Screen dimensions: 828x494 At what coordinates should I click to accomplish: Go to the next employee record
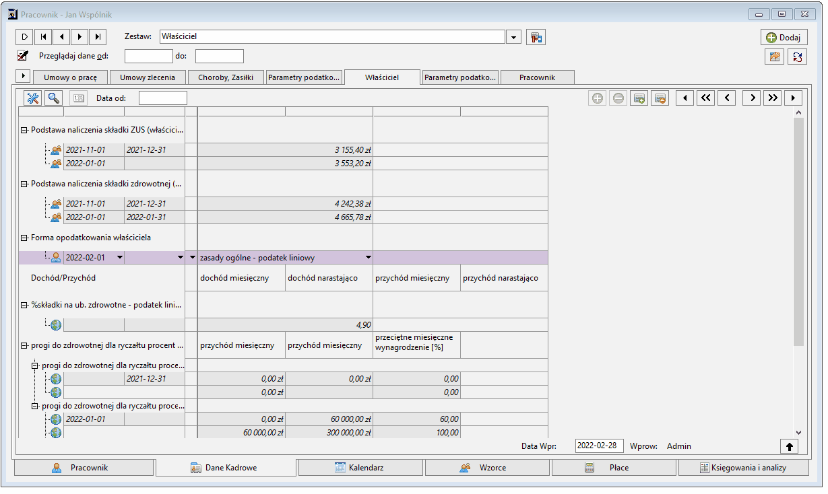coord(80,36)
